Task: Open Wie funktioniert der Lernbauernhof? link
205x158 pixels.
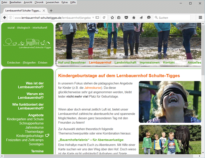Action: [28, 106]
